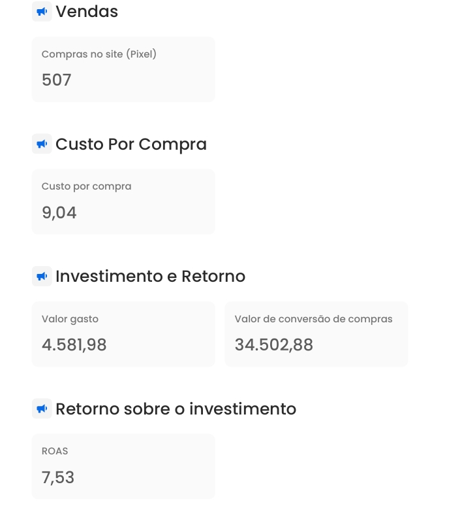Screen dimensions: 462x508
Task: Open the Compras no site metric card
Action: pos(123,69)
